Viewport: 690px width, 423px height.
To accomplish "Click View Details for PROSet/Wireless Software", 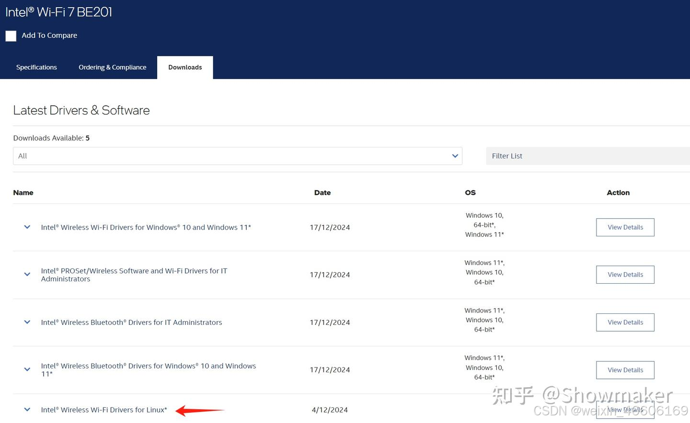I will click(625, 274).
